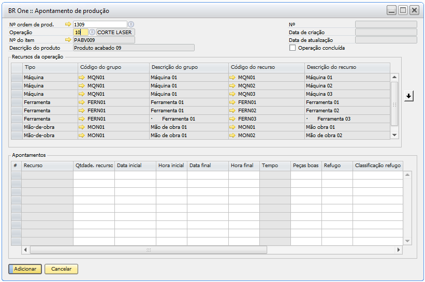The width and height of the screenshot is (425, 282).
Task: Click first empty Peças boas cell
Action: pyautogui.click(x=306, y=175)
